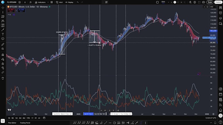This screenshot has height=125, width=223.
Task: Expand the favorite indicators arrow
Action: point(48,2)
